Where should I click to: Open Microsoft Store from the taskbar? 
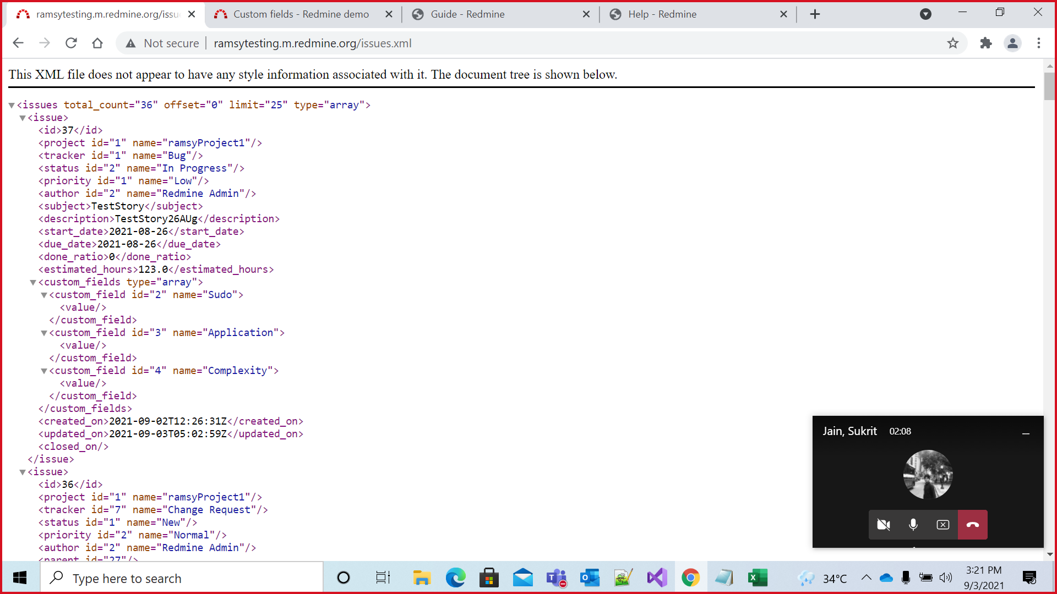click(489, 578)
